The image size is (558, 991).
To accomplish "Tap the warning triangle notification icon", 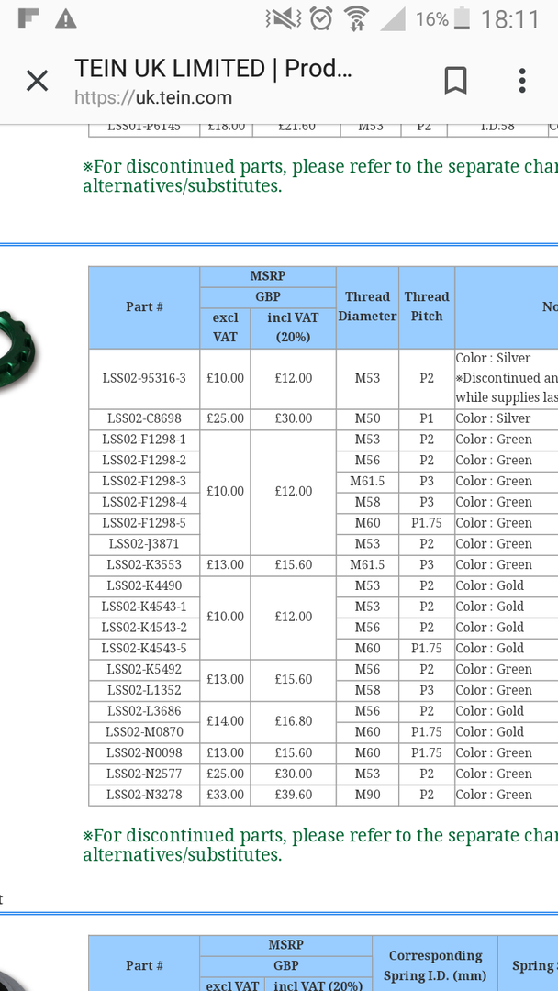I will coord(66,20).
